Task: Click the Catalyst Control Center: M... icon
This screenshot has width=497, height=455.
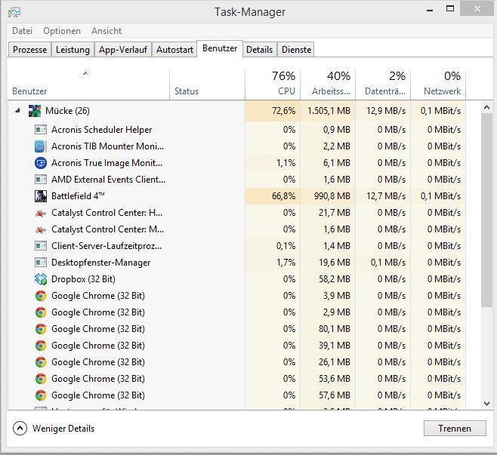Action: point(41,229)
